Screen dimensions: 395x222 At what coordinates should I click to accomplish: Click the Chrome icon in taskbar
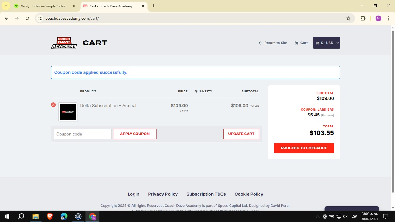92,216
